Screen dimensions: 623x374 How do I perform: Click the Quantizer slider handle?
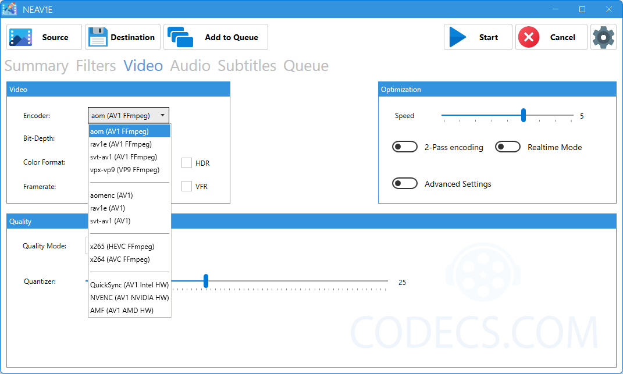206,281
